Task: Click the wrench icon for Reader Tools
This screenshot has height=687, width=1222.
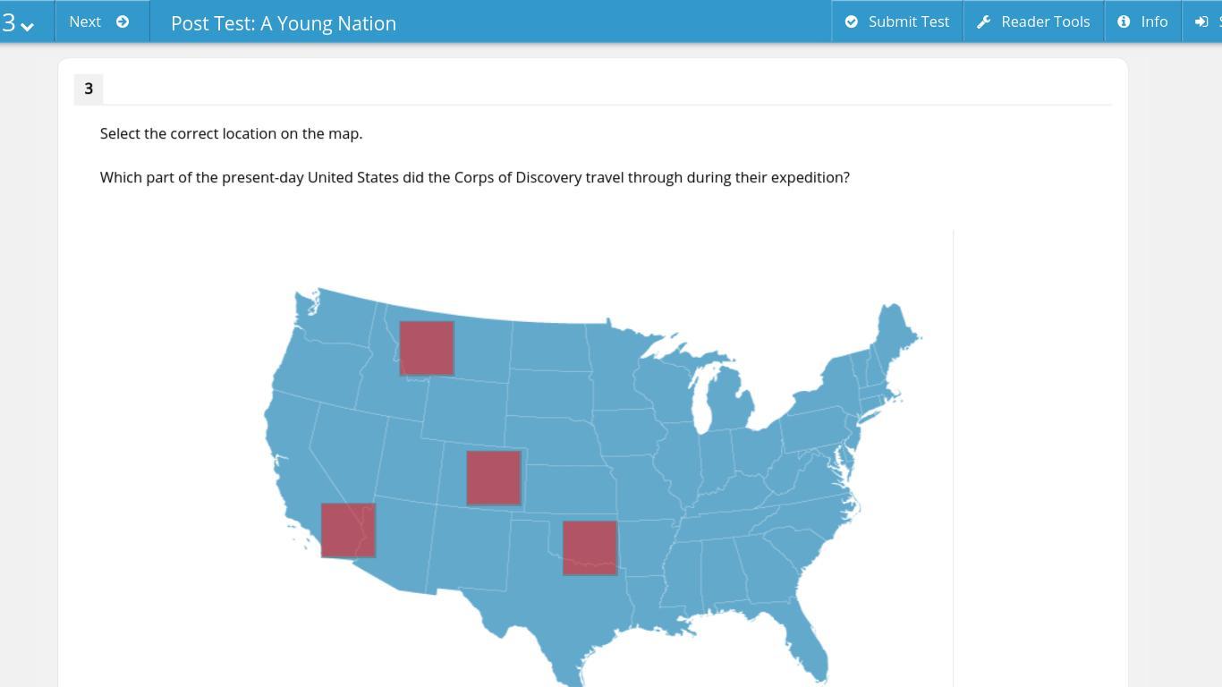Action: (x=983, y=21)
